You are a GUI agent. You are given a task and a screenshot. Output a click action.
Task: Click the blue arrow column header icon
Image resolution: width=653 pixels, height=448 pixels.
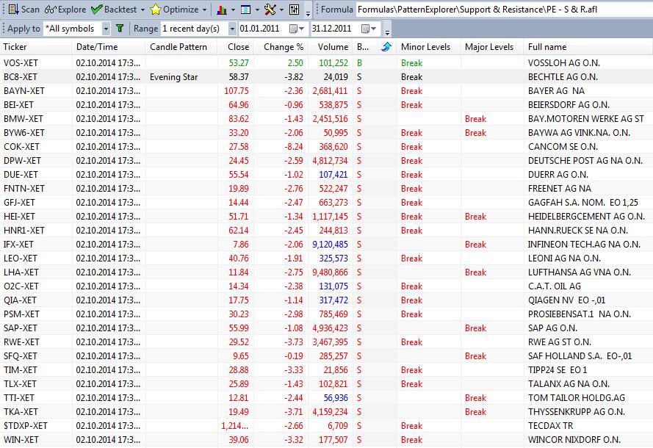click(x=386, y=46)
